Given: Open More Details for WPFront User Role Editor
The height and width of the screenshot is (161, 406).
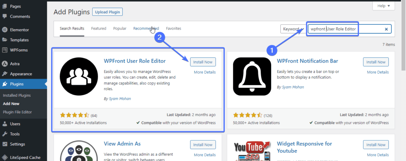Looking at the screenshot, I should [205, 72].
